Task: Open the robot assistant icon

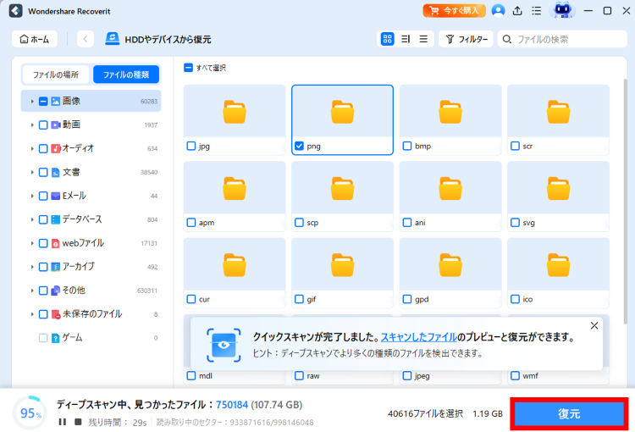Action: pos(562,10)
